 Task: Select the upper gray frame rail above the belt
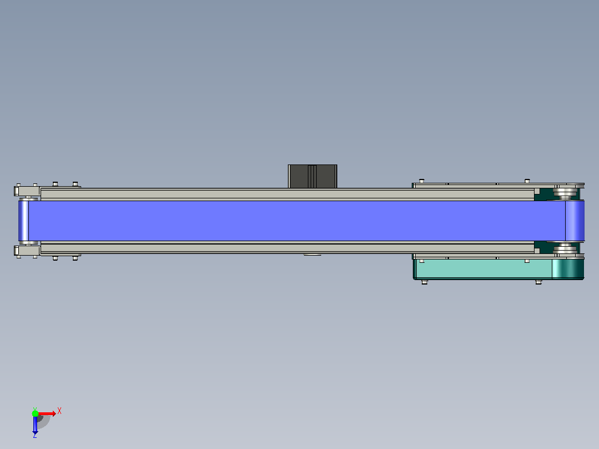click(x=287, y=194)
